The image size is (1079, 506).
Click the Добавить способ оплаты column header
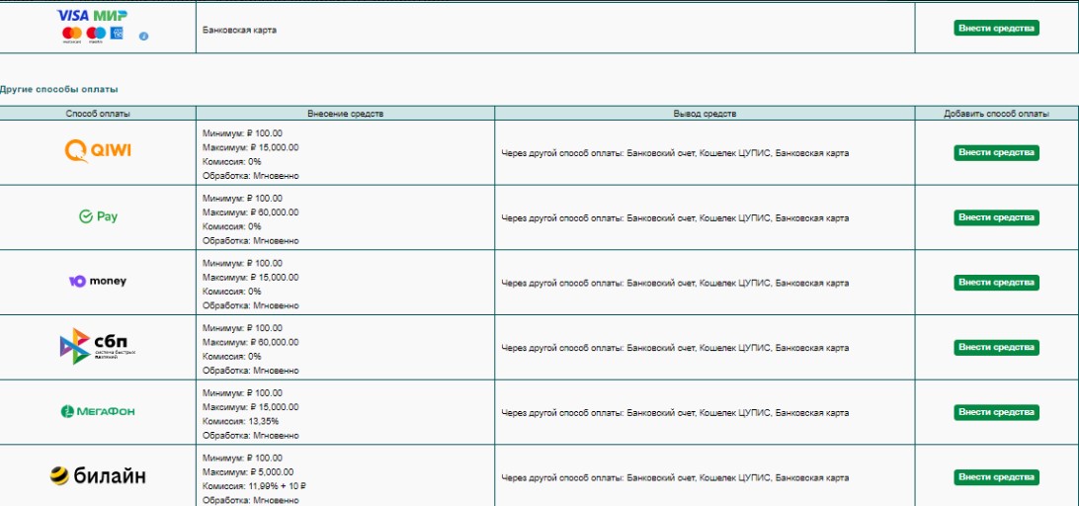pos(996,114)
